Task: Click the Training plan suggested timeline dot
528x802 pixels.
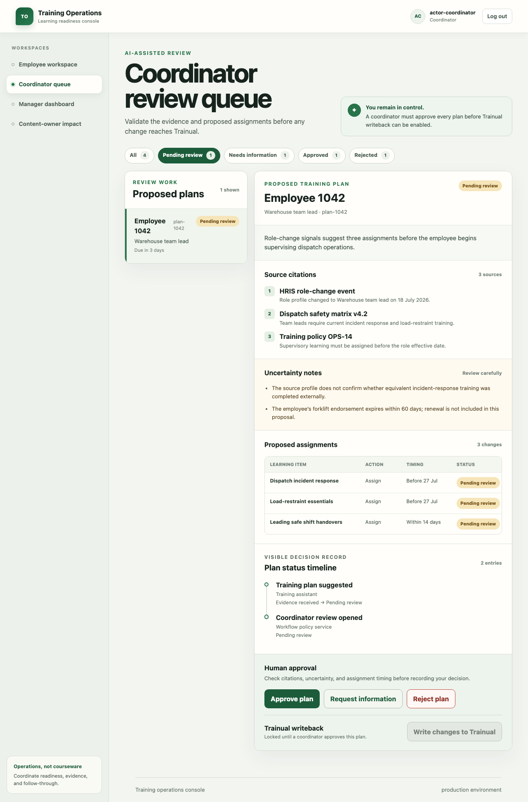Action: click(266, 584)
